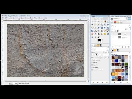Open the Image menu
This screenshot has height=99, width=132.
click(x=18, y=18)
